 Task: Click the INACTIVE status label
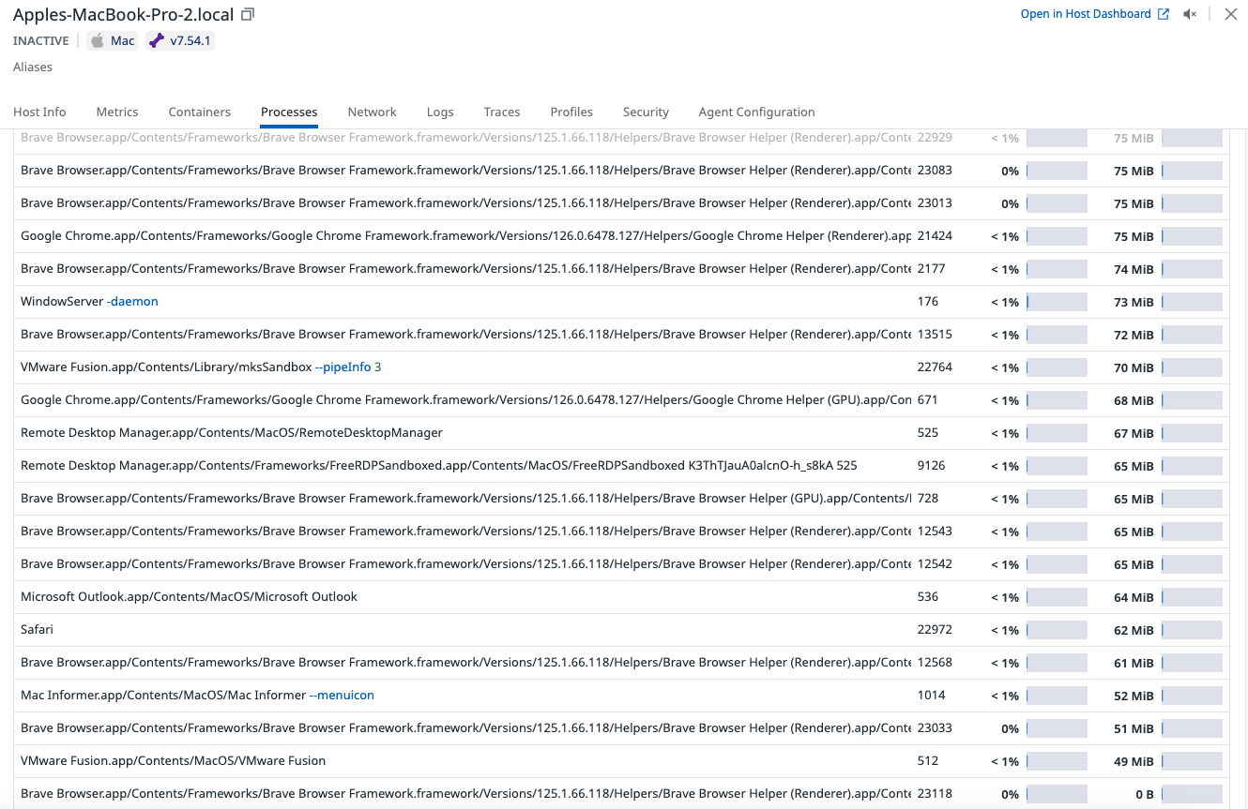coord(41,40)
